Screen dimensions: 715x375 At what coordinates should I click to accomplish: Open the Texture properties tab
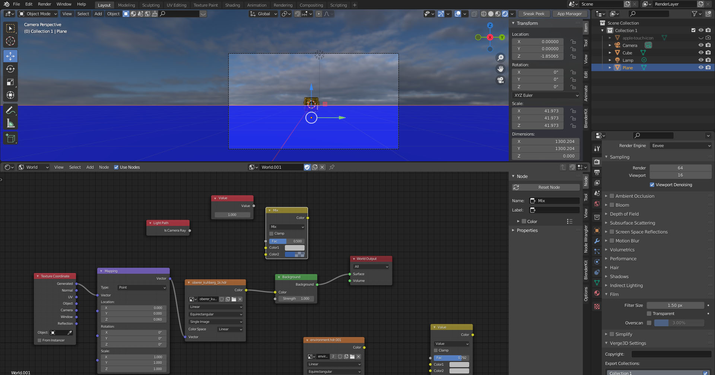tap(597, 306)
